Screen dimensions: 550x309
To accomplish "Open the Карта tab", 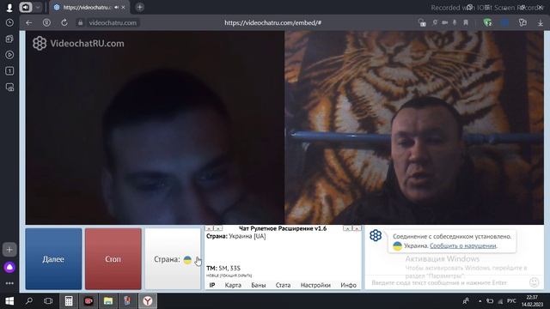I will coord(233,285).
